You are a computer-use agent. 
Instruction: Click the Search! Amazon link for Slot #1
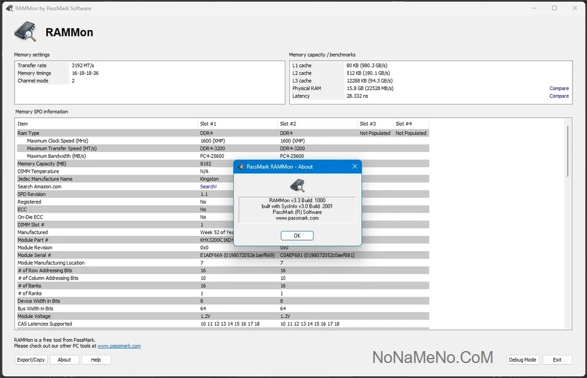pyautogui.click(x=208, y=186)
